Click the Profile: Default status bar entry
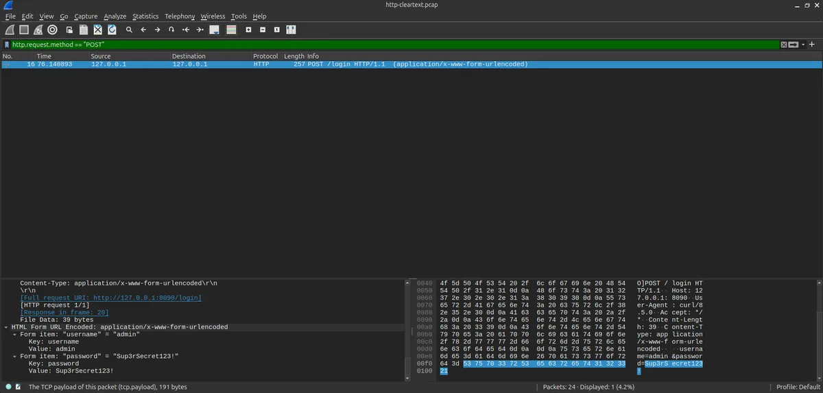This screenshot has width=823, height=393. coord(798,387)
